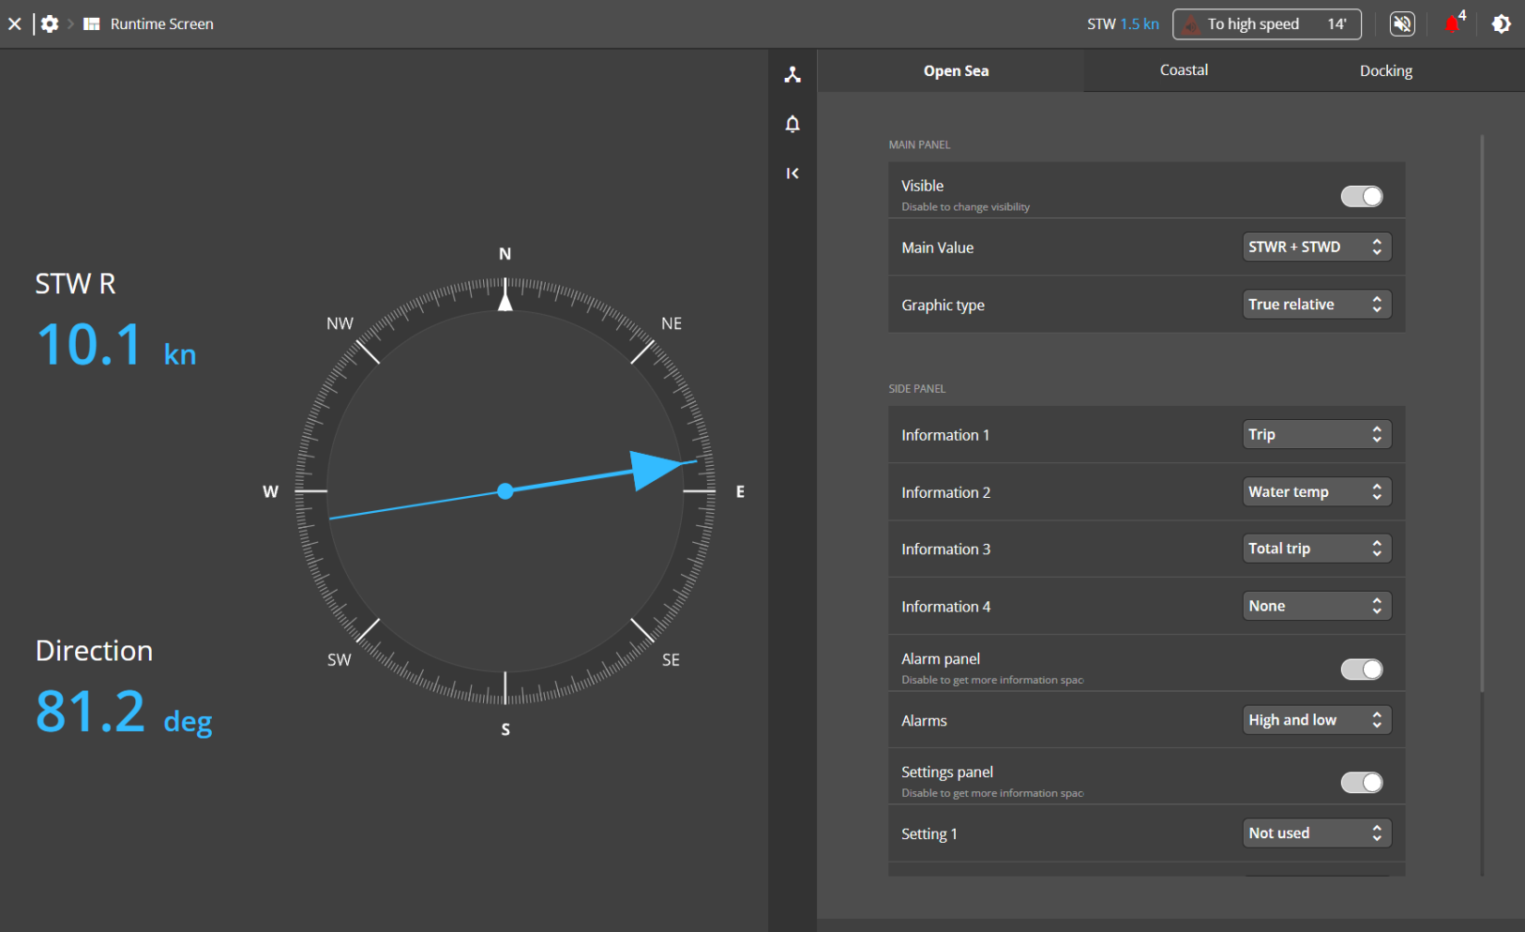
Task: Click the STW 1.5 kn readout
Action: [1123, 24]
